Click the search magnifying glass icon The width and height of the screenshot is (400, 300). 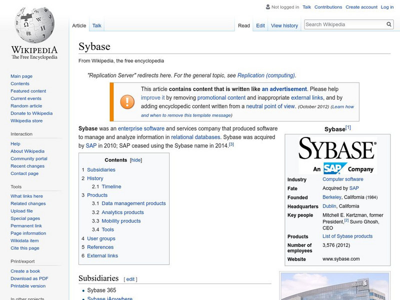(388, 23)
